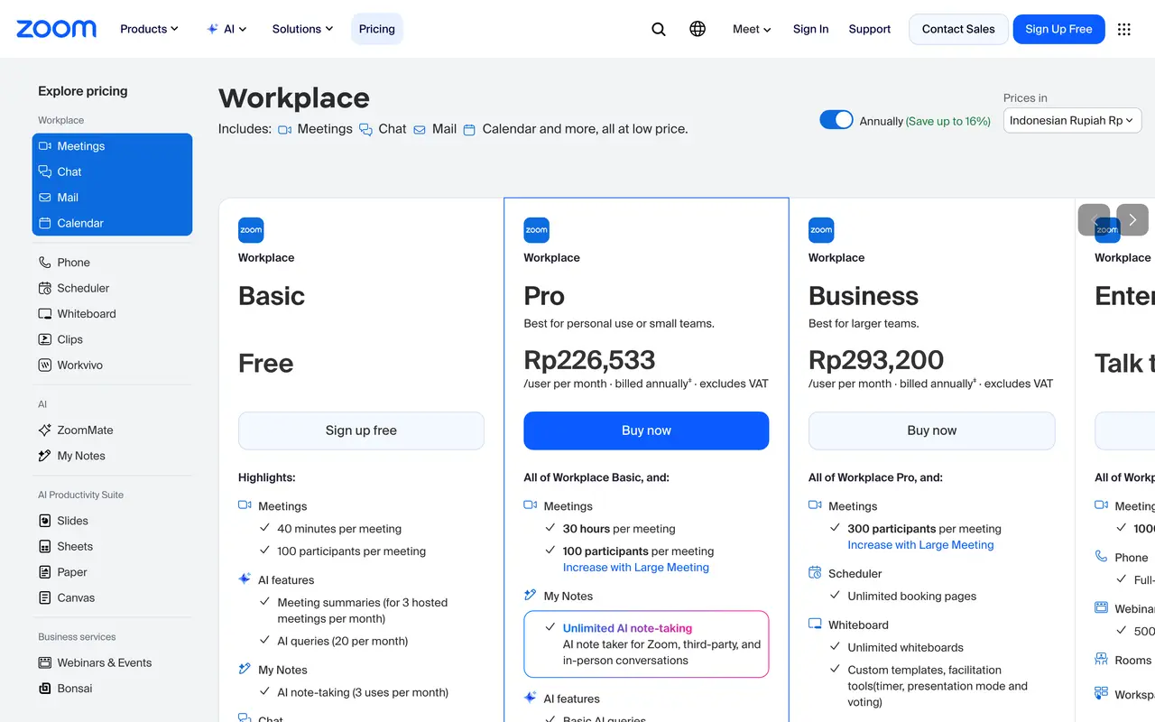
Task: Click the Support link
Action: pos(870,29)
